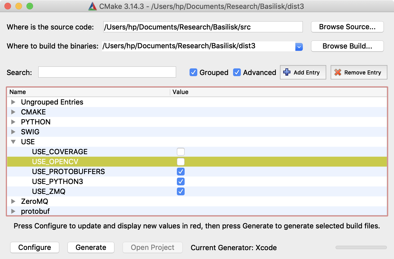
Task: Expand the CMAKE group triangle
Action: click(13, 112)
